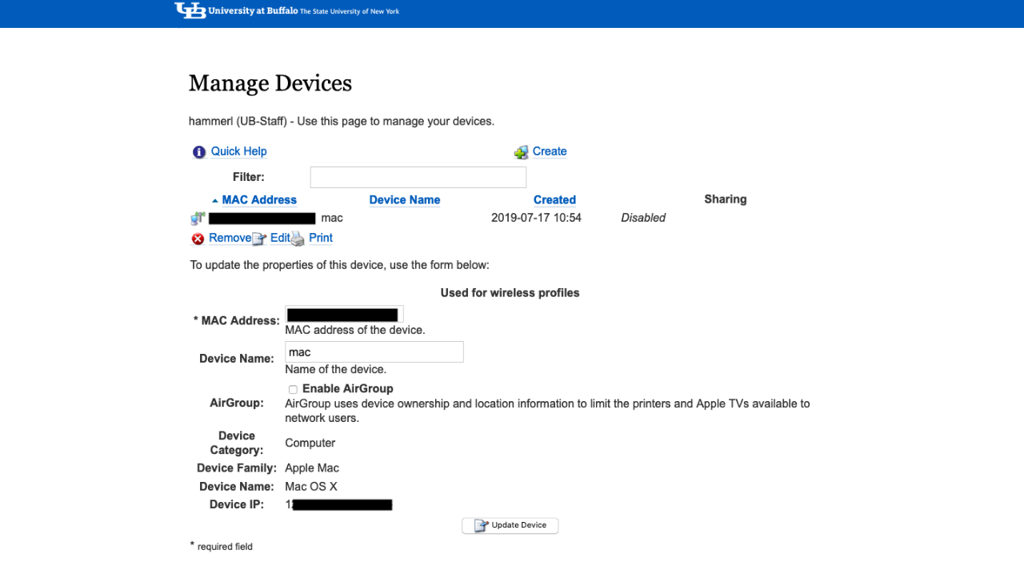Open the Quick Help link

pyautogui.click(x=238, y=151)
